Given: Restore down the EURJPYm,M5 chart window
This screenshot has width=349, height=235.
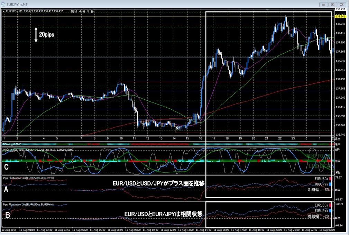Looking at the screenshot, I should coord(333,4).
